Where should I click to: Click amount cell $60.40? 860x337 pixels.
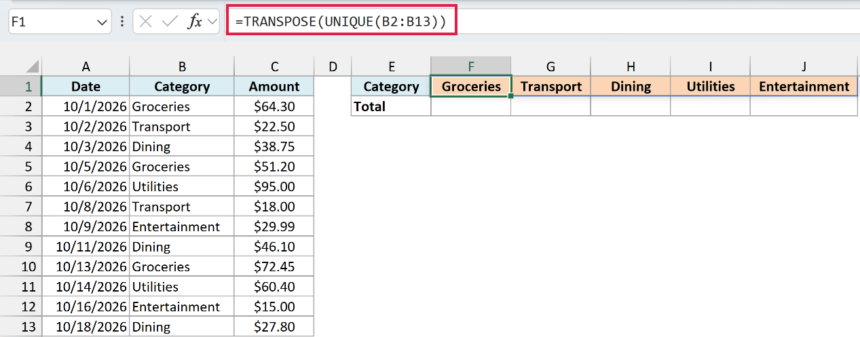click(x=274, y=287)
